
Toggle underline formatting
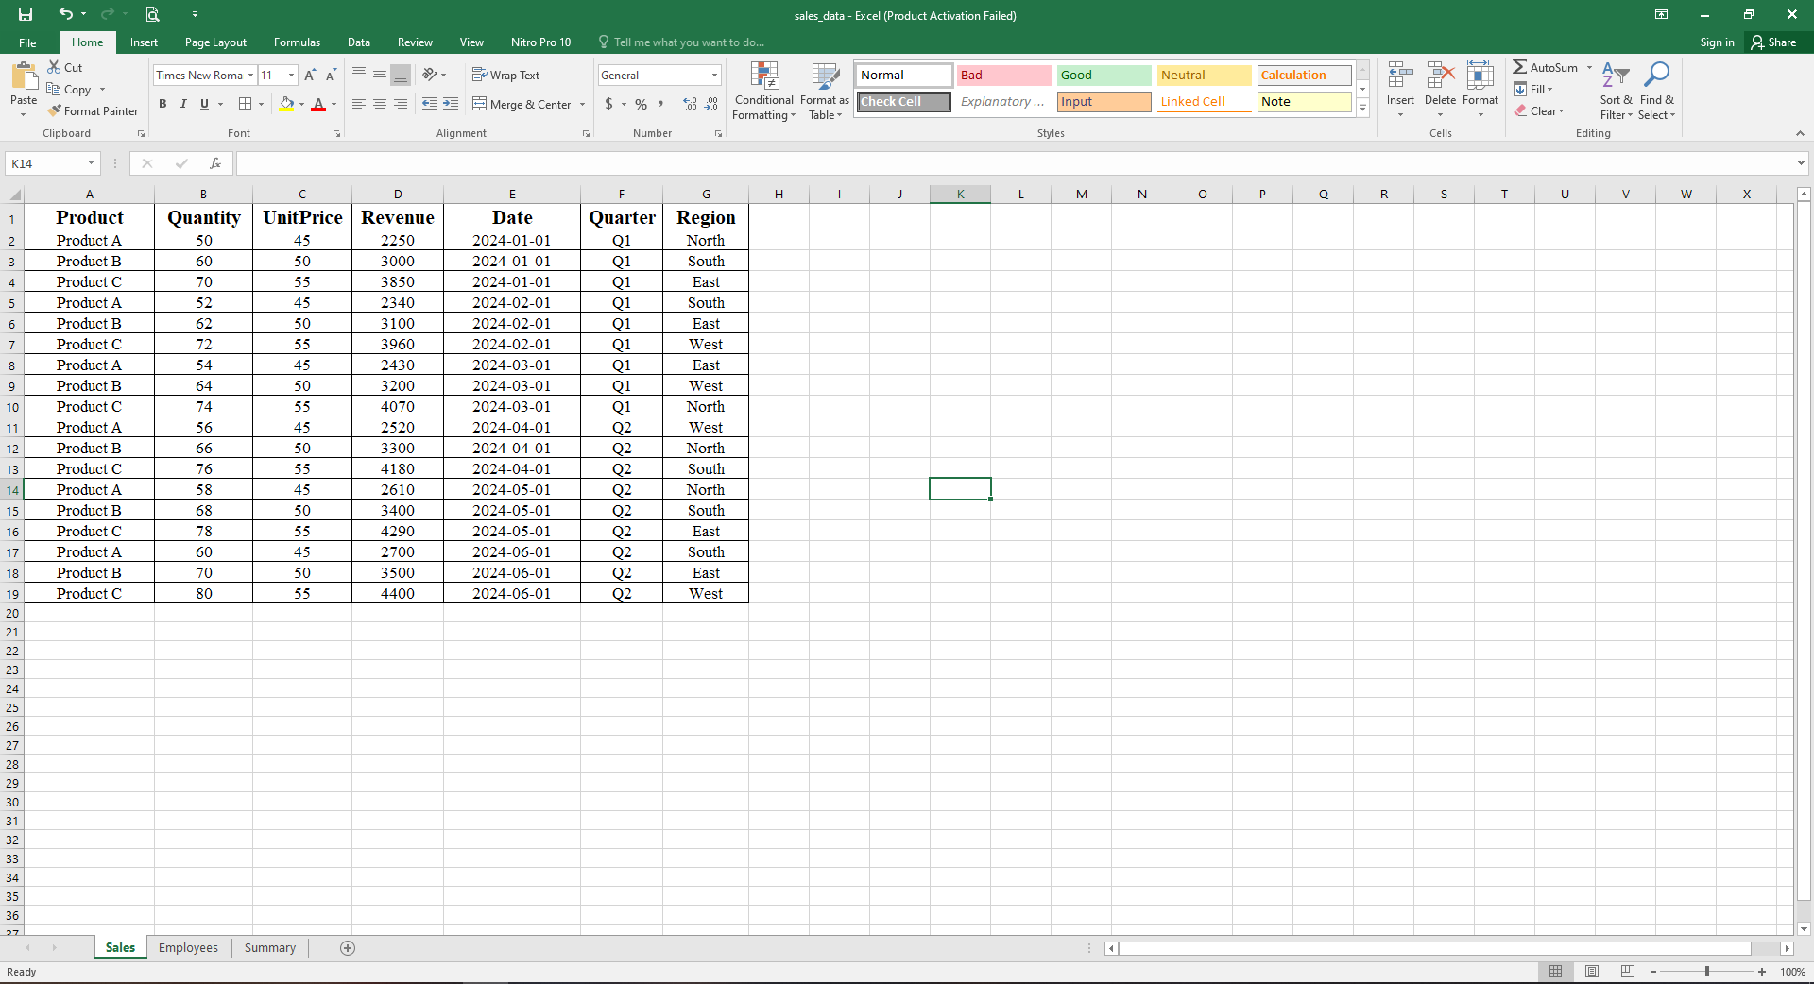(203, 104)
